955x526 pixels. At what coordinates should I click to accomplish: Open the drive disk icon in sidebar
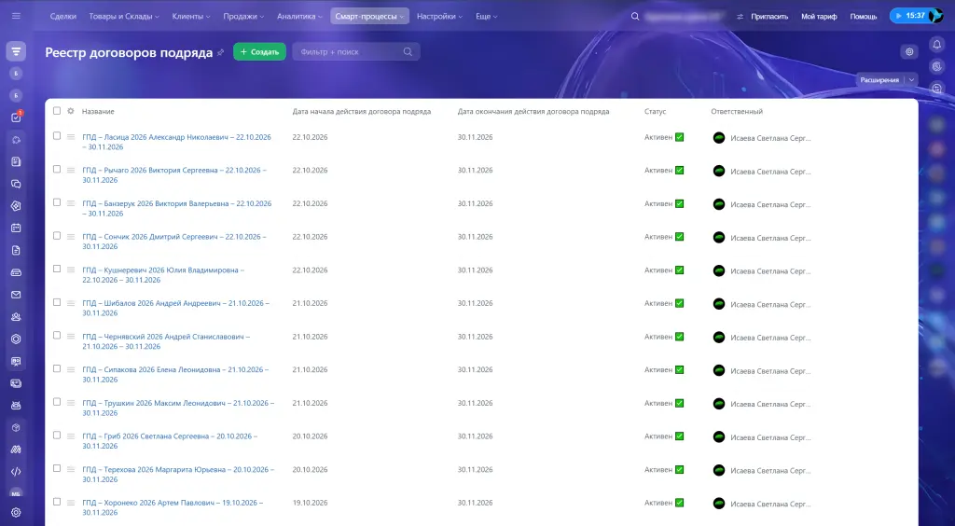coord(17,272)
